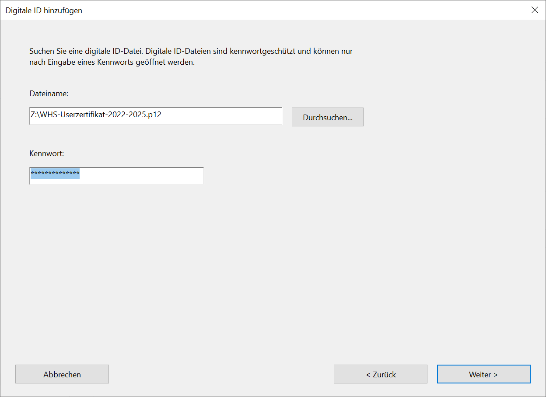Click the Kennwort label
This screenshot has width=546, height=397.
pyautogui.click(x=47, y=153)
